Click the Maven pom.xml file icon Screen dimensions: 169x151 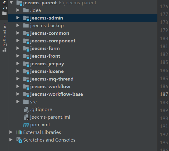[x=26, y=125]
